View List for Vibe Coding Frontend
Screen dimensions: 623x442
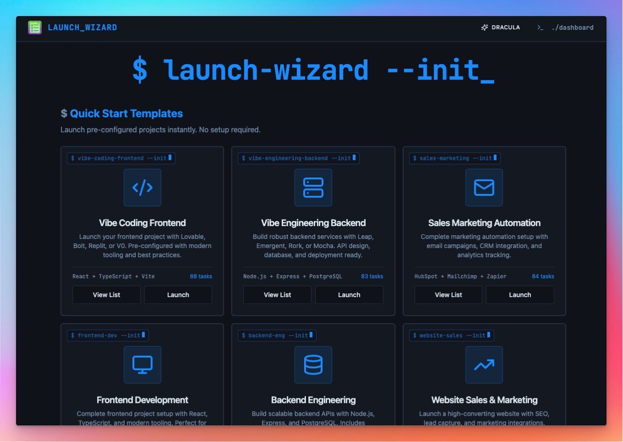[106, 295]
